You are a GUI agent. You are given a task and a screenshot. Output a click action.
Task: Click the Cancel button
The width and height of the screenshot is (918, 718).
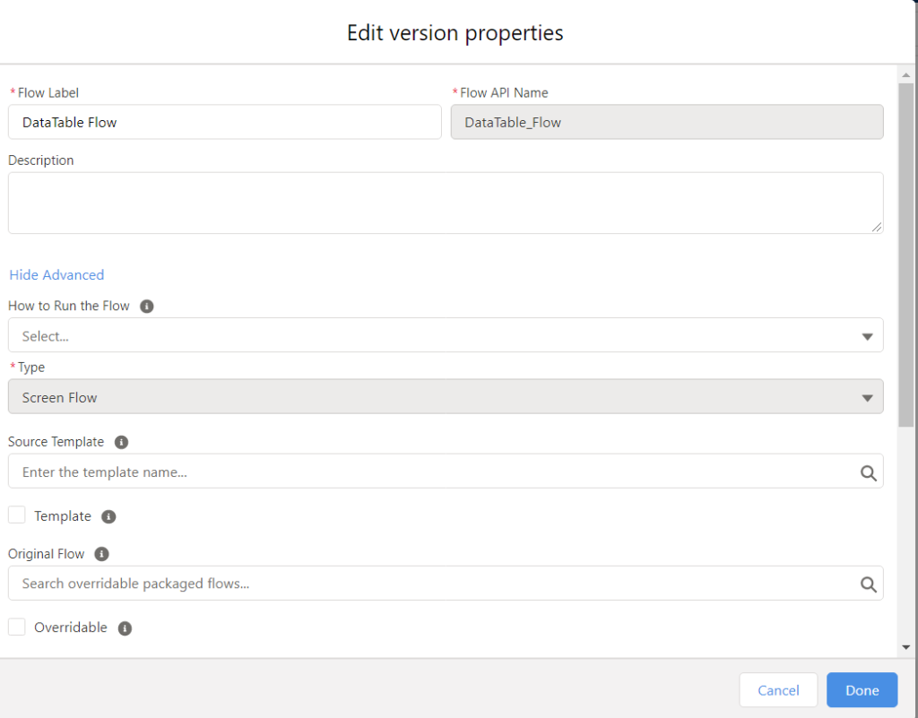click(778, 690)
